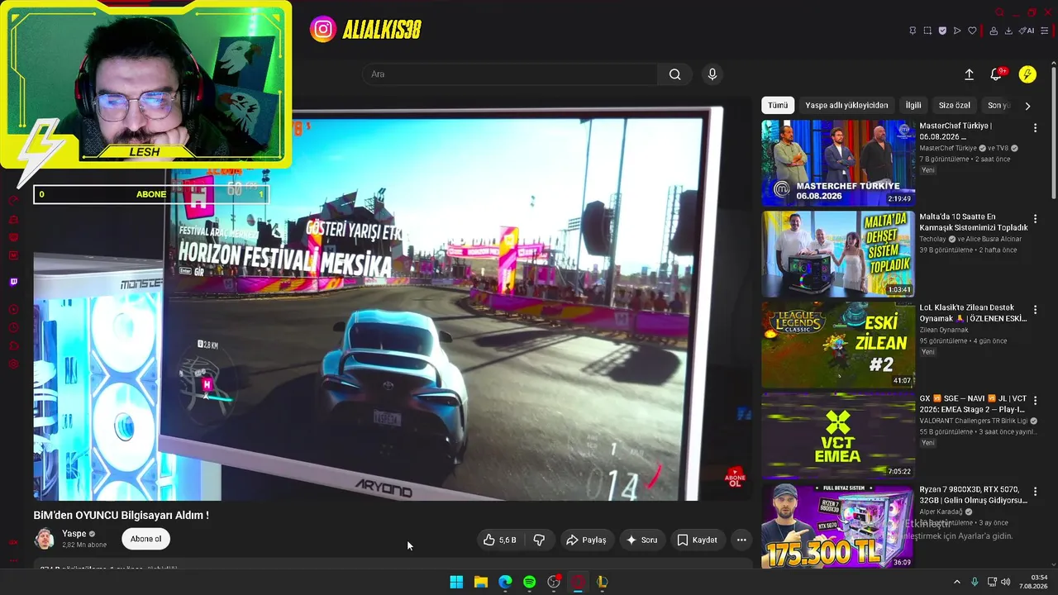Open Spotify from the taskbar

coord(529,582)
